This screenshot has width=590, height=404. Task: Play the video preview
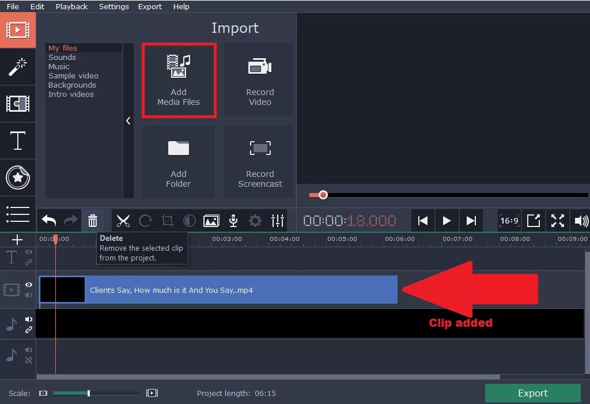tap(447, 221)
